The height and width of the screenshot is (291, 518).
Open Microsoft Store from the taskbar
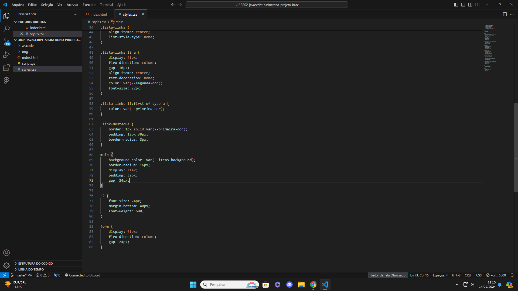[266, 285]
